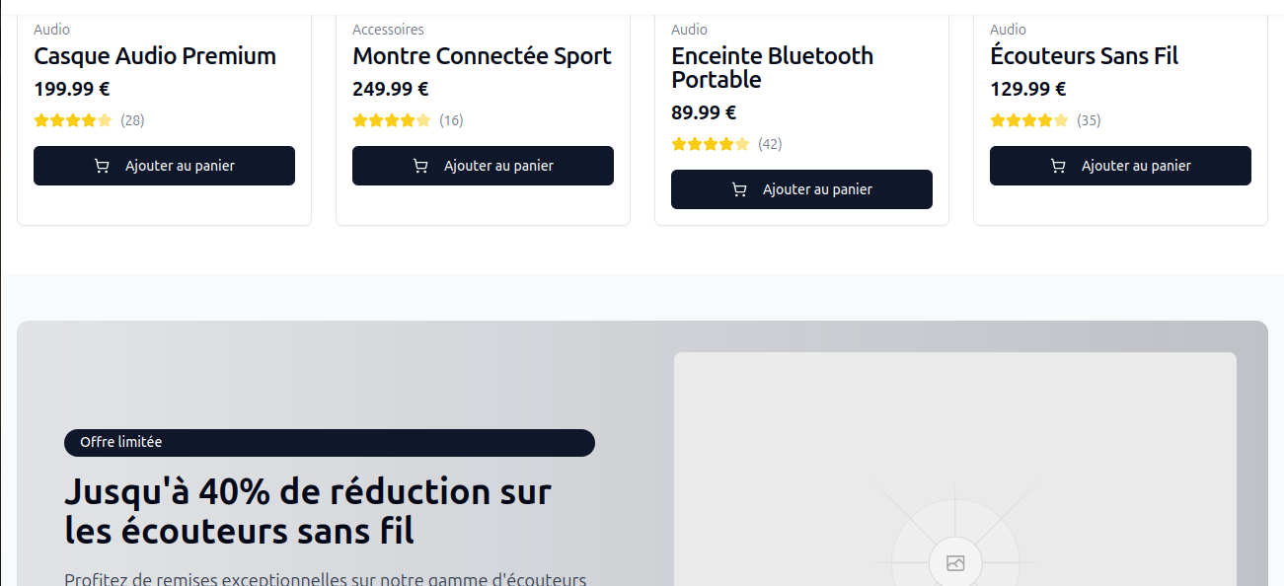Click the (28) review count
This screenshot has width=1284, height=586.
(x=132, y=120)
